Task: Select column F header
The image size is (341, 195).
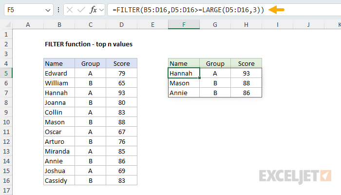Action: pyautogui.click(x=184, y=24)
